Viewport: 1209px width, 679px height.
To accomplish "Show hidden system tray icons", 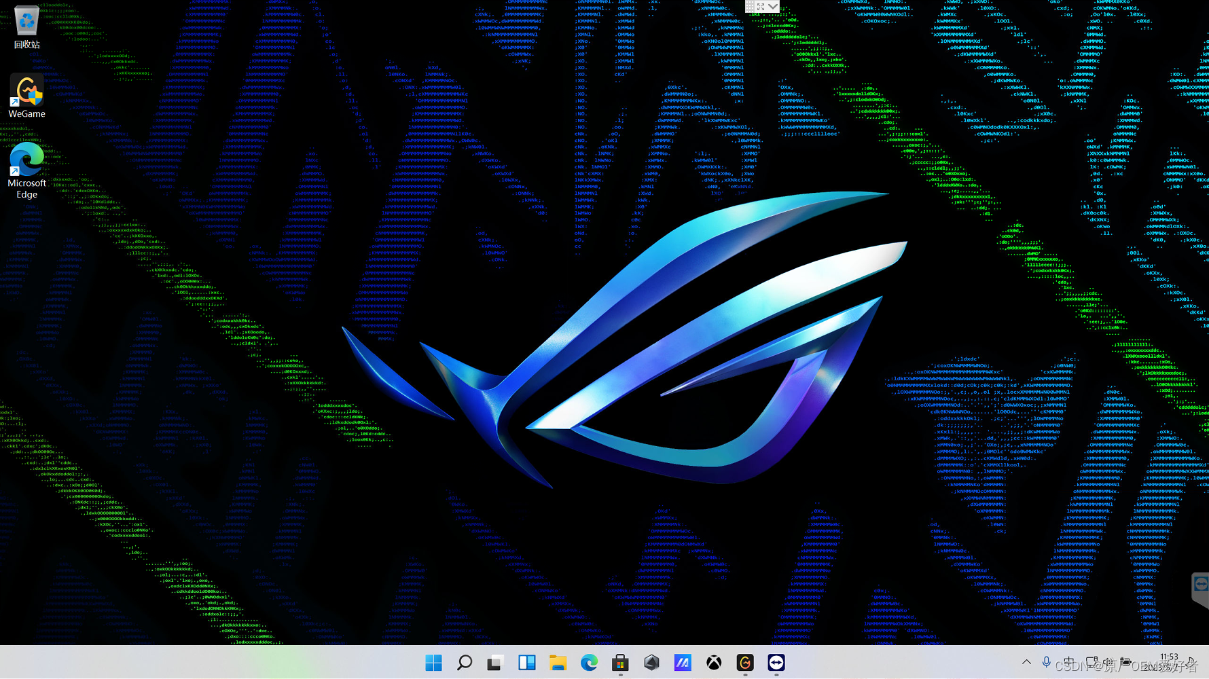I will 1026,663.
